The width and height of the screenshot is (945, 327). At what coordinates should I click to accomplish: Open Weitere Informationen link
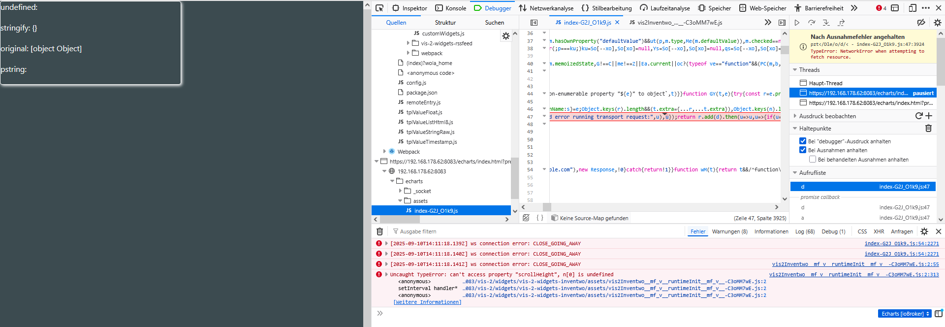click(x=427, y=302)
